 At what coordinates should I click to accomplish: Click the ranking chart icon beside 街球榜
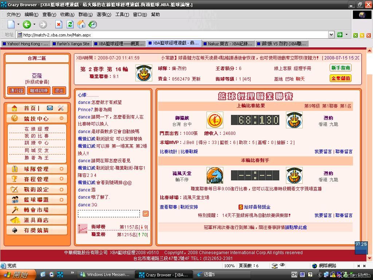[x=83, y=229]
